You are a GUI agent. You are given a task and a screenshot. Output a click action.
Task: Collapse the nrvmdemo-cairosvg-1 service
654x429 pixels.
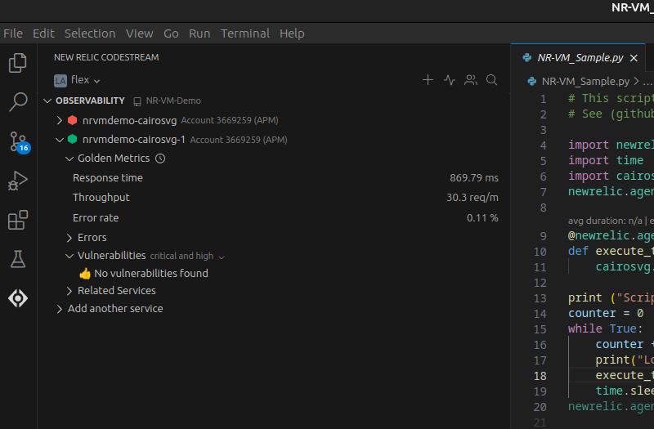[60, 140]
